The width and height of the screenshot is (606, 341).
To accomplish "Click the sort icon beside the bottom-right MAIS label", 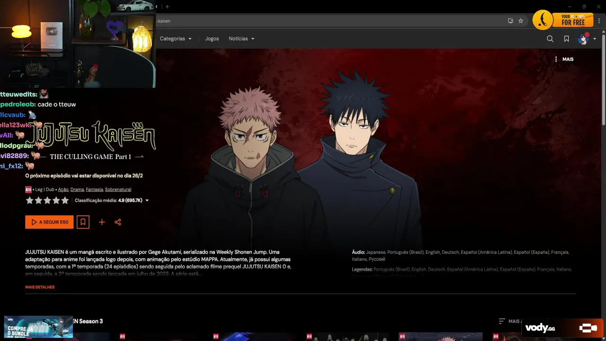I will [x=502, y=321].
